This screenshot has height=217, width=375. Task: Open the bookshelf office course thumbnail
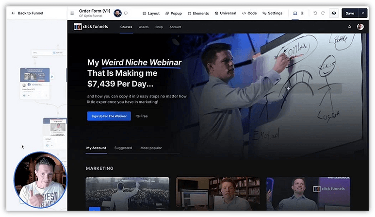tap(218, 194)
